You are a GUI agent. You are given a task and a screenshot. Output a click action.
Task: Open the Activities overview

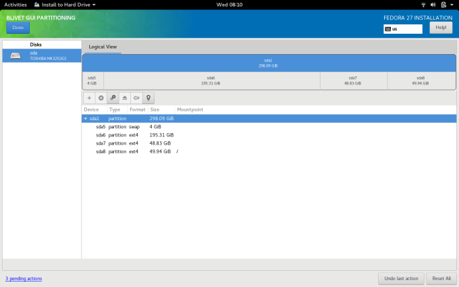[16, 5]
